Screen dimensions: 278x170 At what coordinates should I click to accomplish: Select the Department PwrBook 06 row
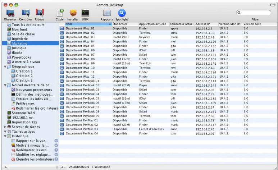tap(168, 103)
